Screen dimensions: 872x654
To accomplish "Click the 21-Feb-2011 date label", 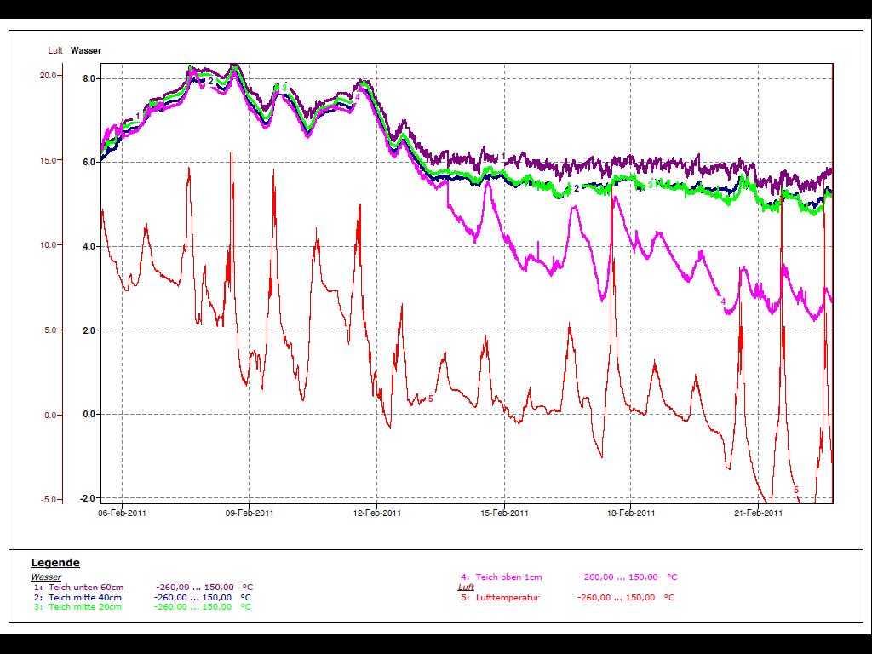I will pyautogui.click(x=759, y=513).
